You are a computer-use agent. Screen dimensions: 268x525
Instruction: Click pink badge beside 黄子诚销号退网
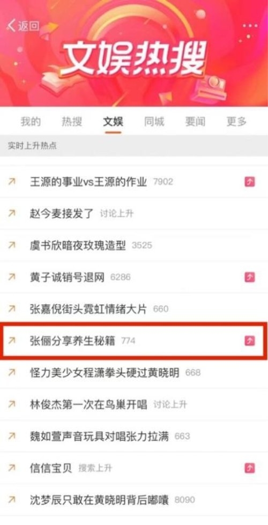pyautogui.click(x=249, y=277)
